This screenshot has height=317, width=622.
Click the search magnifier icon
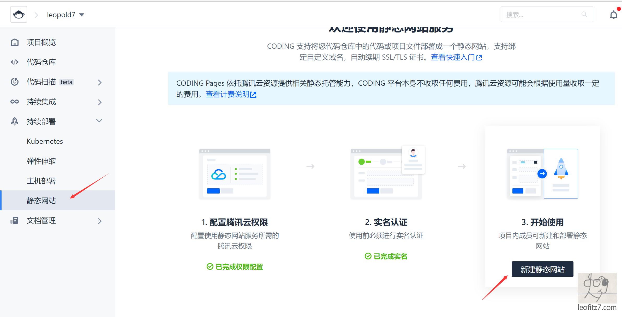point(584,14)
